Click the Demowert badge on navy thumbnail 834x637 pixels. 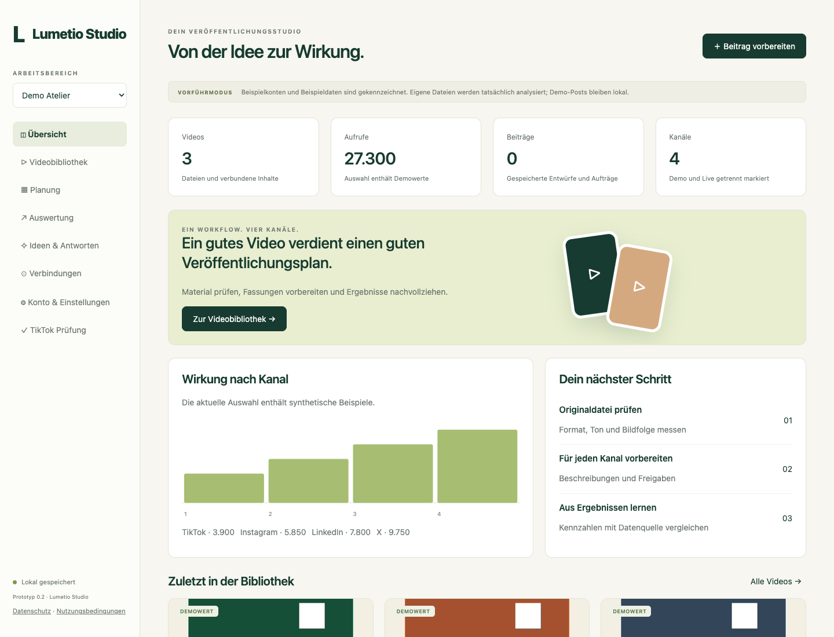(x=630, y=612)
